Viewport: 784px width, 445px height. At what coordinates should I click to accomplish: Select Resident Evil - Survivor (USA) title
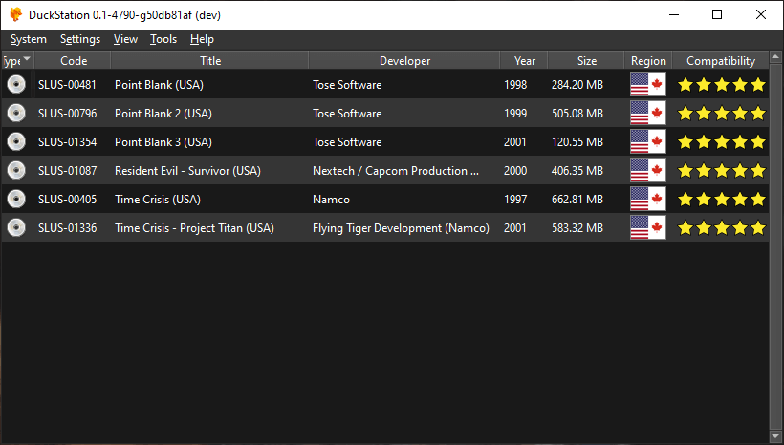click(x=187, y=170)
